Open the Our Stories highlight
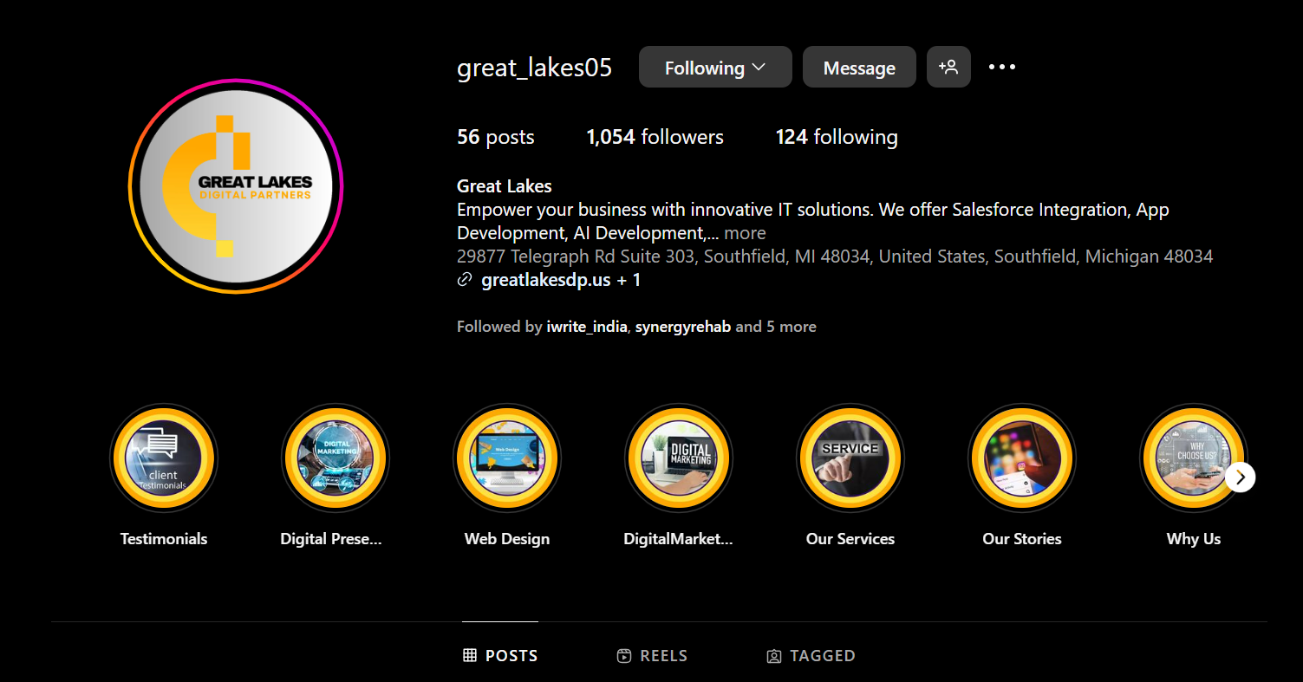This screenshot has width=1303, height=682. (1022, 458)
